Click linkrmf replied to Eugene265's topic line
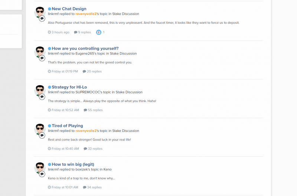This screenshot has width=297, height=196. 92,53
